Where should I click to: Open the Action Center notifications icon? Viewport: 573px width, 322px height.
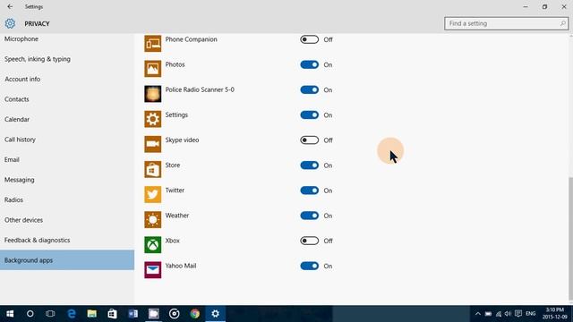click(x=518, y=314)
